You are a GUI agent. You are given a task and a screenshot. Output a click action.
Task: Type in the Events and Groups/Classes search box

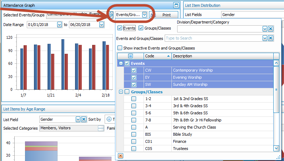click(x=213, y=38)
